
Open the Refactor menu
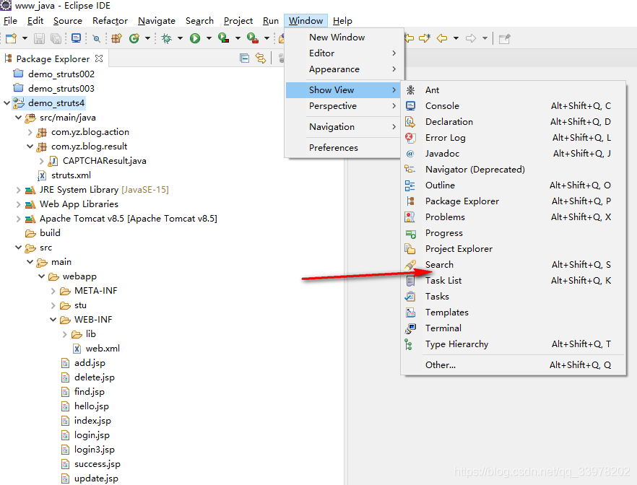[x=110, y=21]
